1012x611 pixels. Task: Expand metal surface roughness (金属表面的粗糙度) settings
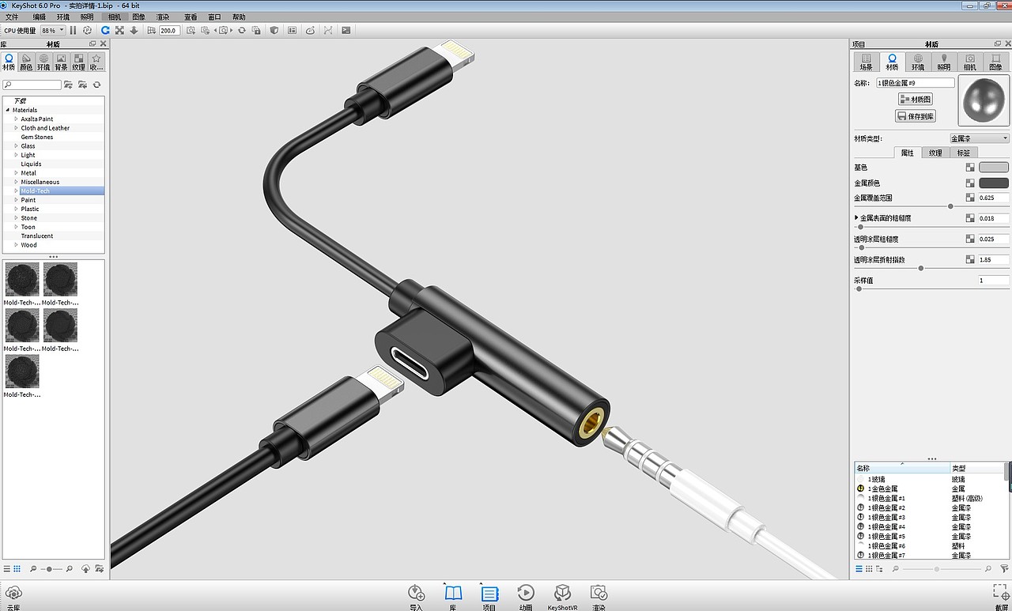tap(856, 218)
